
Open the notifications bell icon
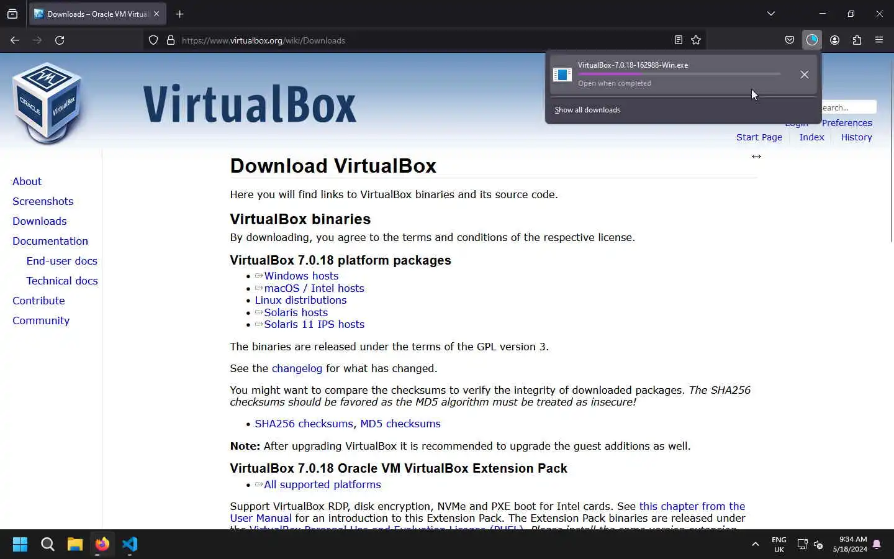tap(877, 545)
